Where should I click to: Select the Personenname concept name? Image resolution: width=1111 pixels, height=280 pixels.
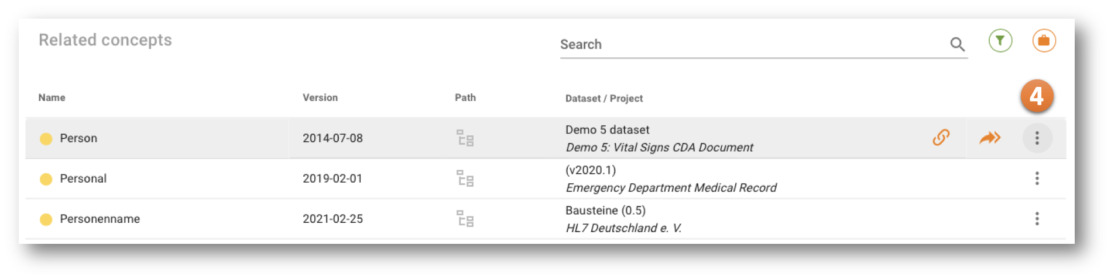100,219
